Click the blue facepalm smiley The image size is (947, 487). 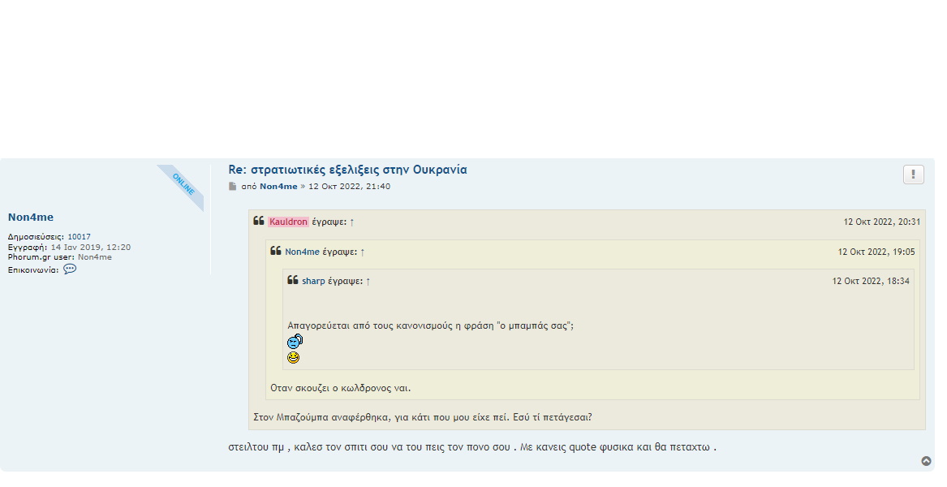click(x=295, y=341)
